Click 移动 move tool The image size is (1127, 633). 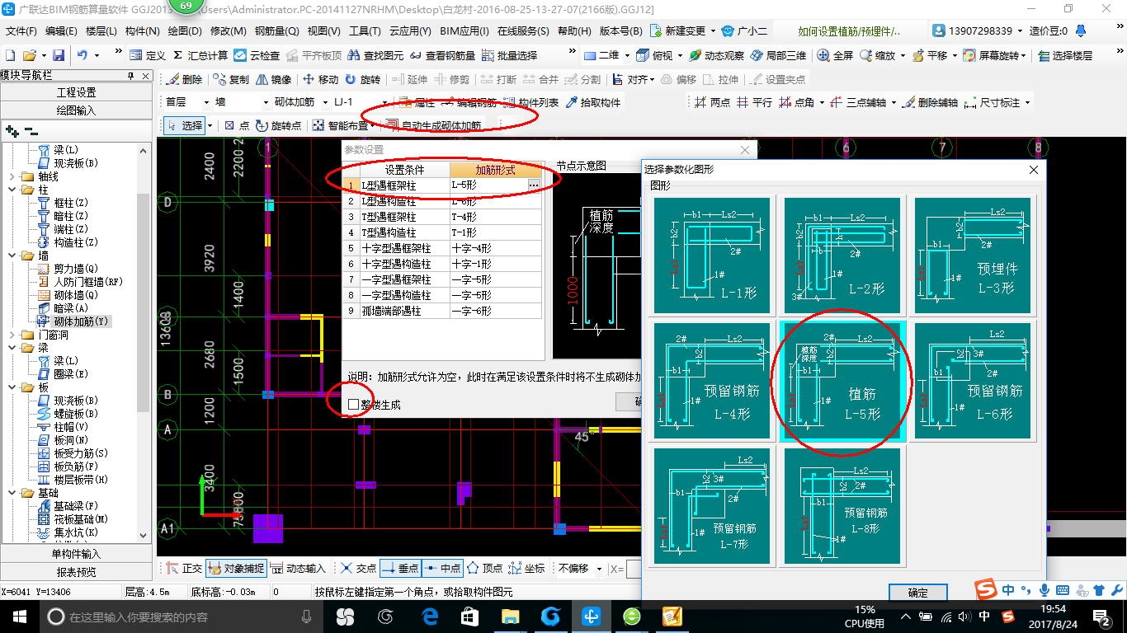[x=320, y=79]
